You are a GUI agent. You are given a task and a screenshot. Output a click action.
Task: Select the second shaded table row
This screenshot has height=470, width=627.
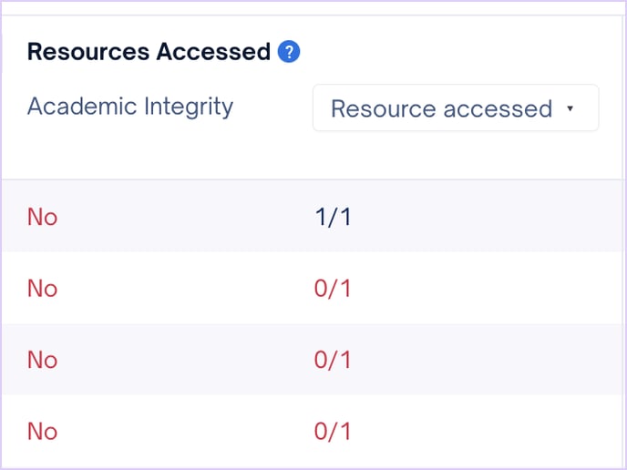pos(313,359)
